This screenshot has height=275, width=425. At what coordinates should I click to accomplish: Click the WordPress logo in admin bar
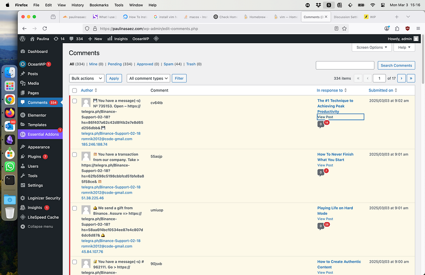23,39
